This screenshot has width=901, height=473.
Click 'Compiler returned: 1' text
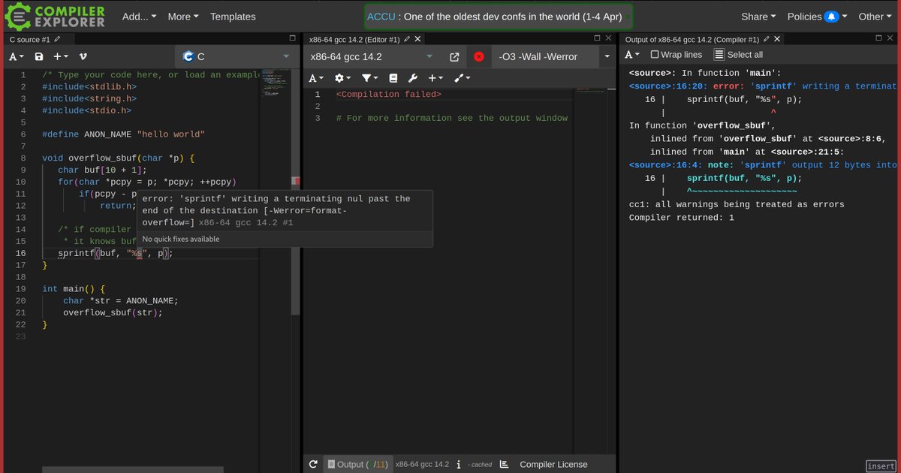tap(681, 218)
